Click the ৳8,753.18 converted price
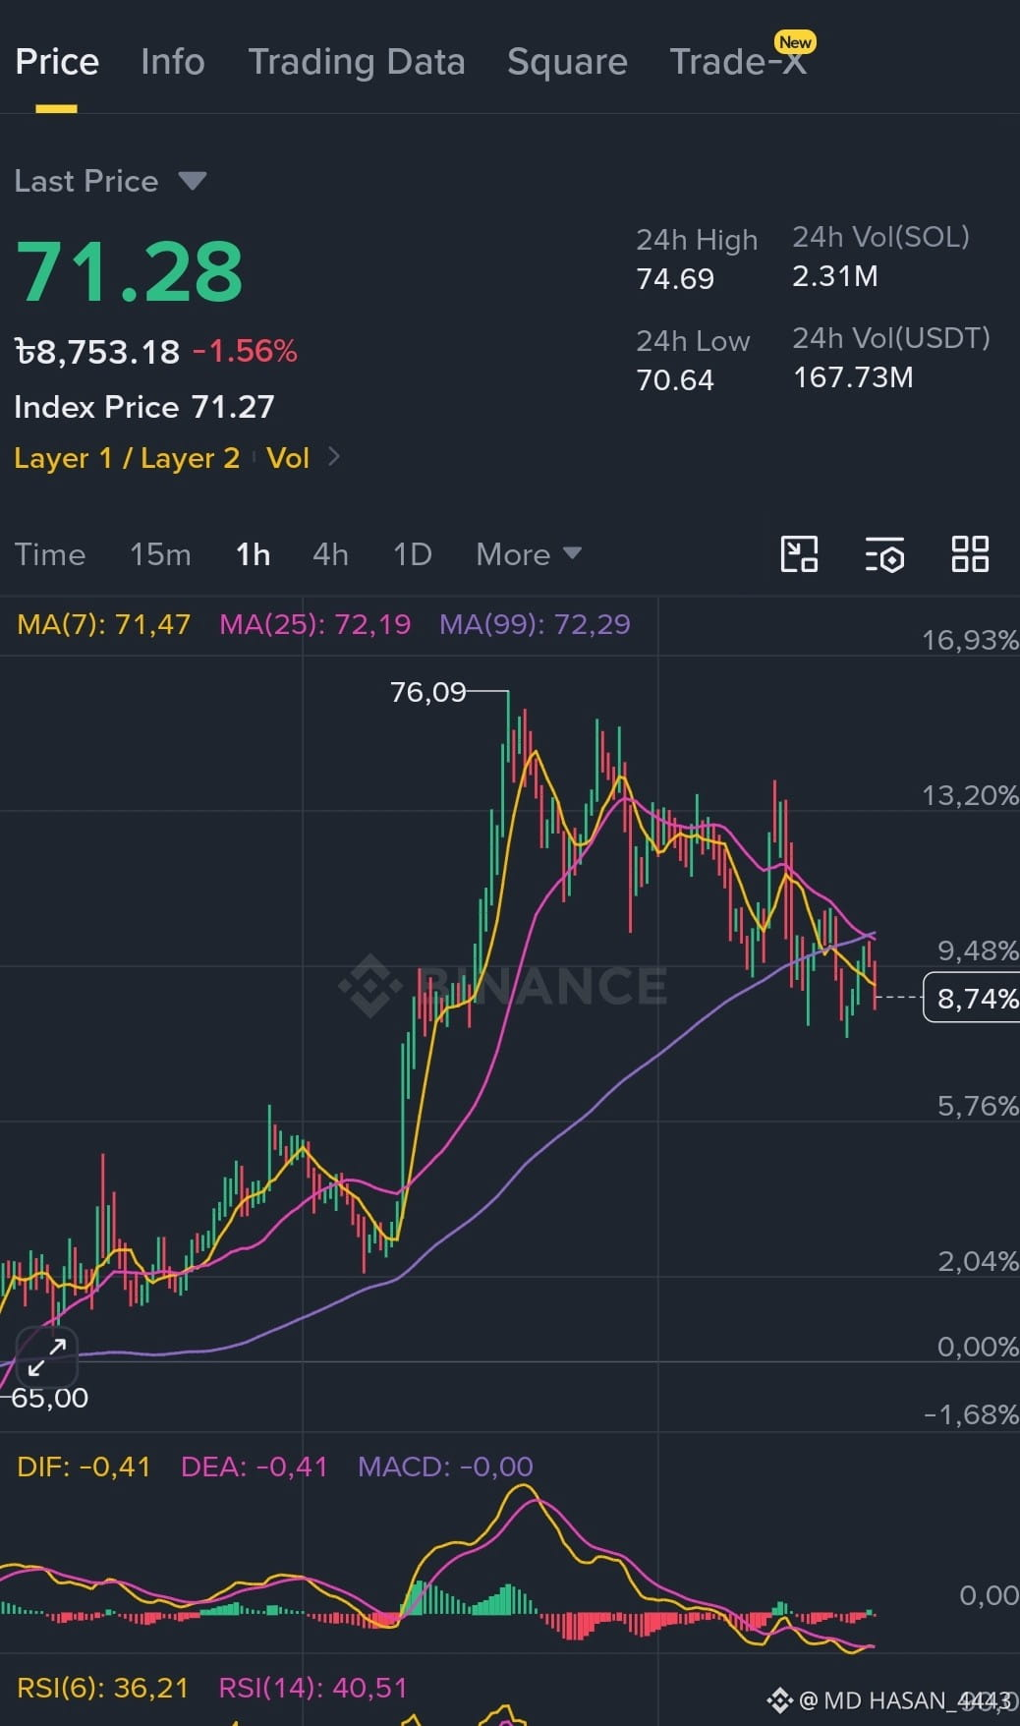Viewport: 1020px width, 1726px height. click(x=97, y=351)
